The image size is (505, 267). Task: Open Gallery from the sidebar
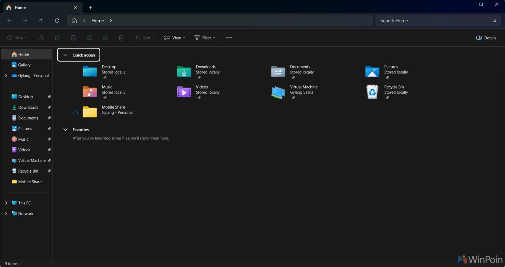point(24,65)
